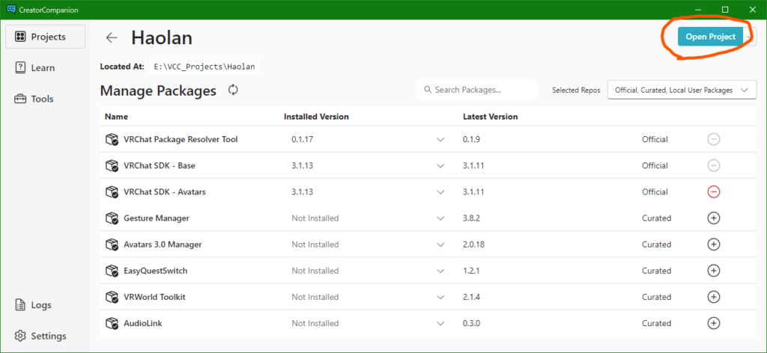Click the AudioLink package icon
Screen dimensions: 767x353
[x=112, y=323]
